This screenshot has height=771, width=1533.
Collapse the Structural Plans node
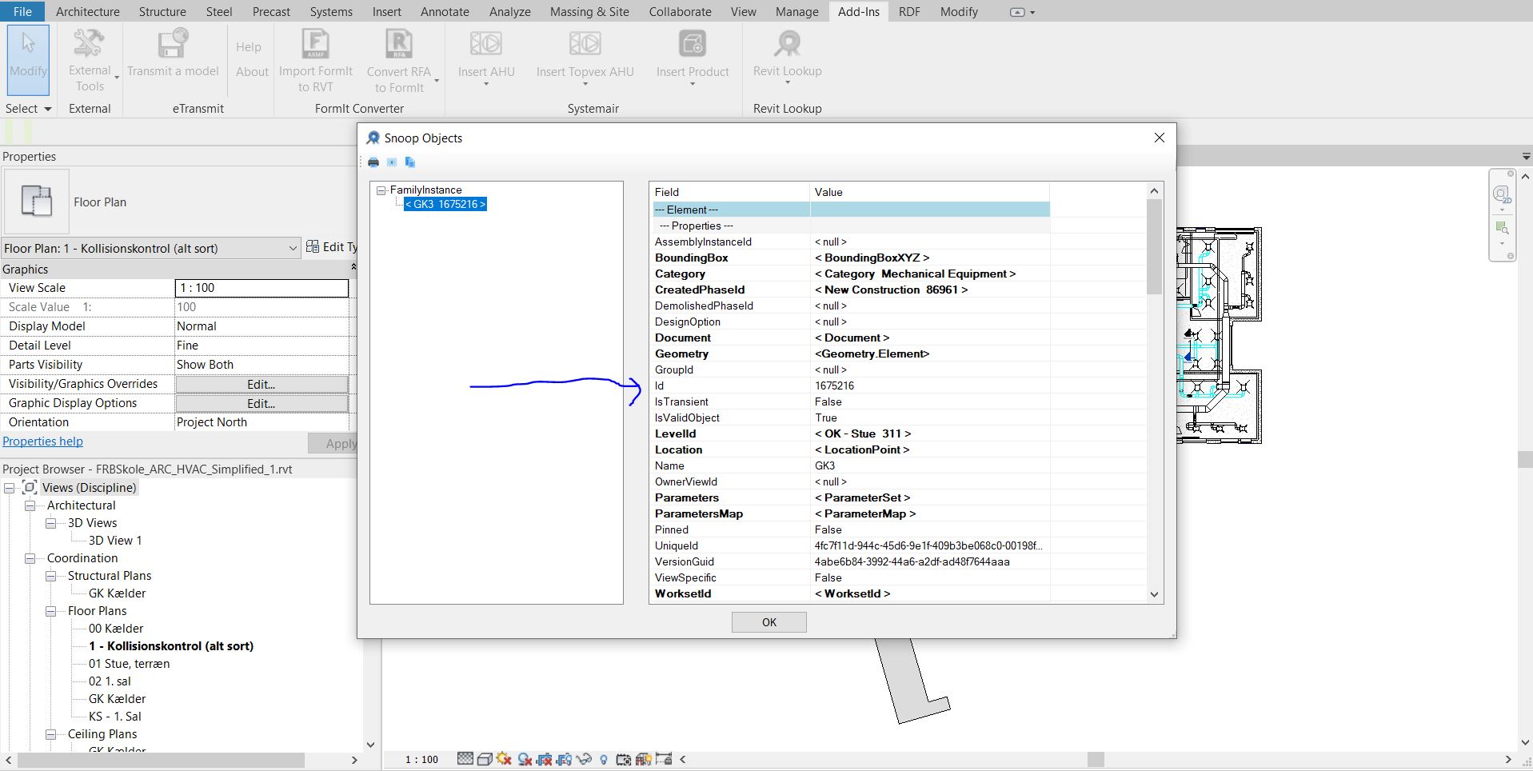(51, 576)
